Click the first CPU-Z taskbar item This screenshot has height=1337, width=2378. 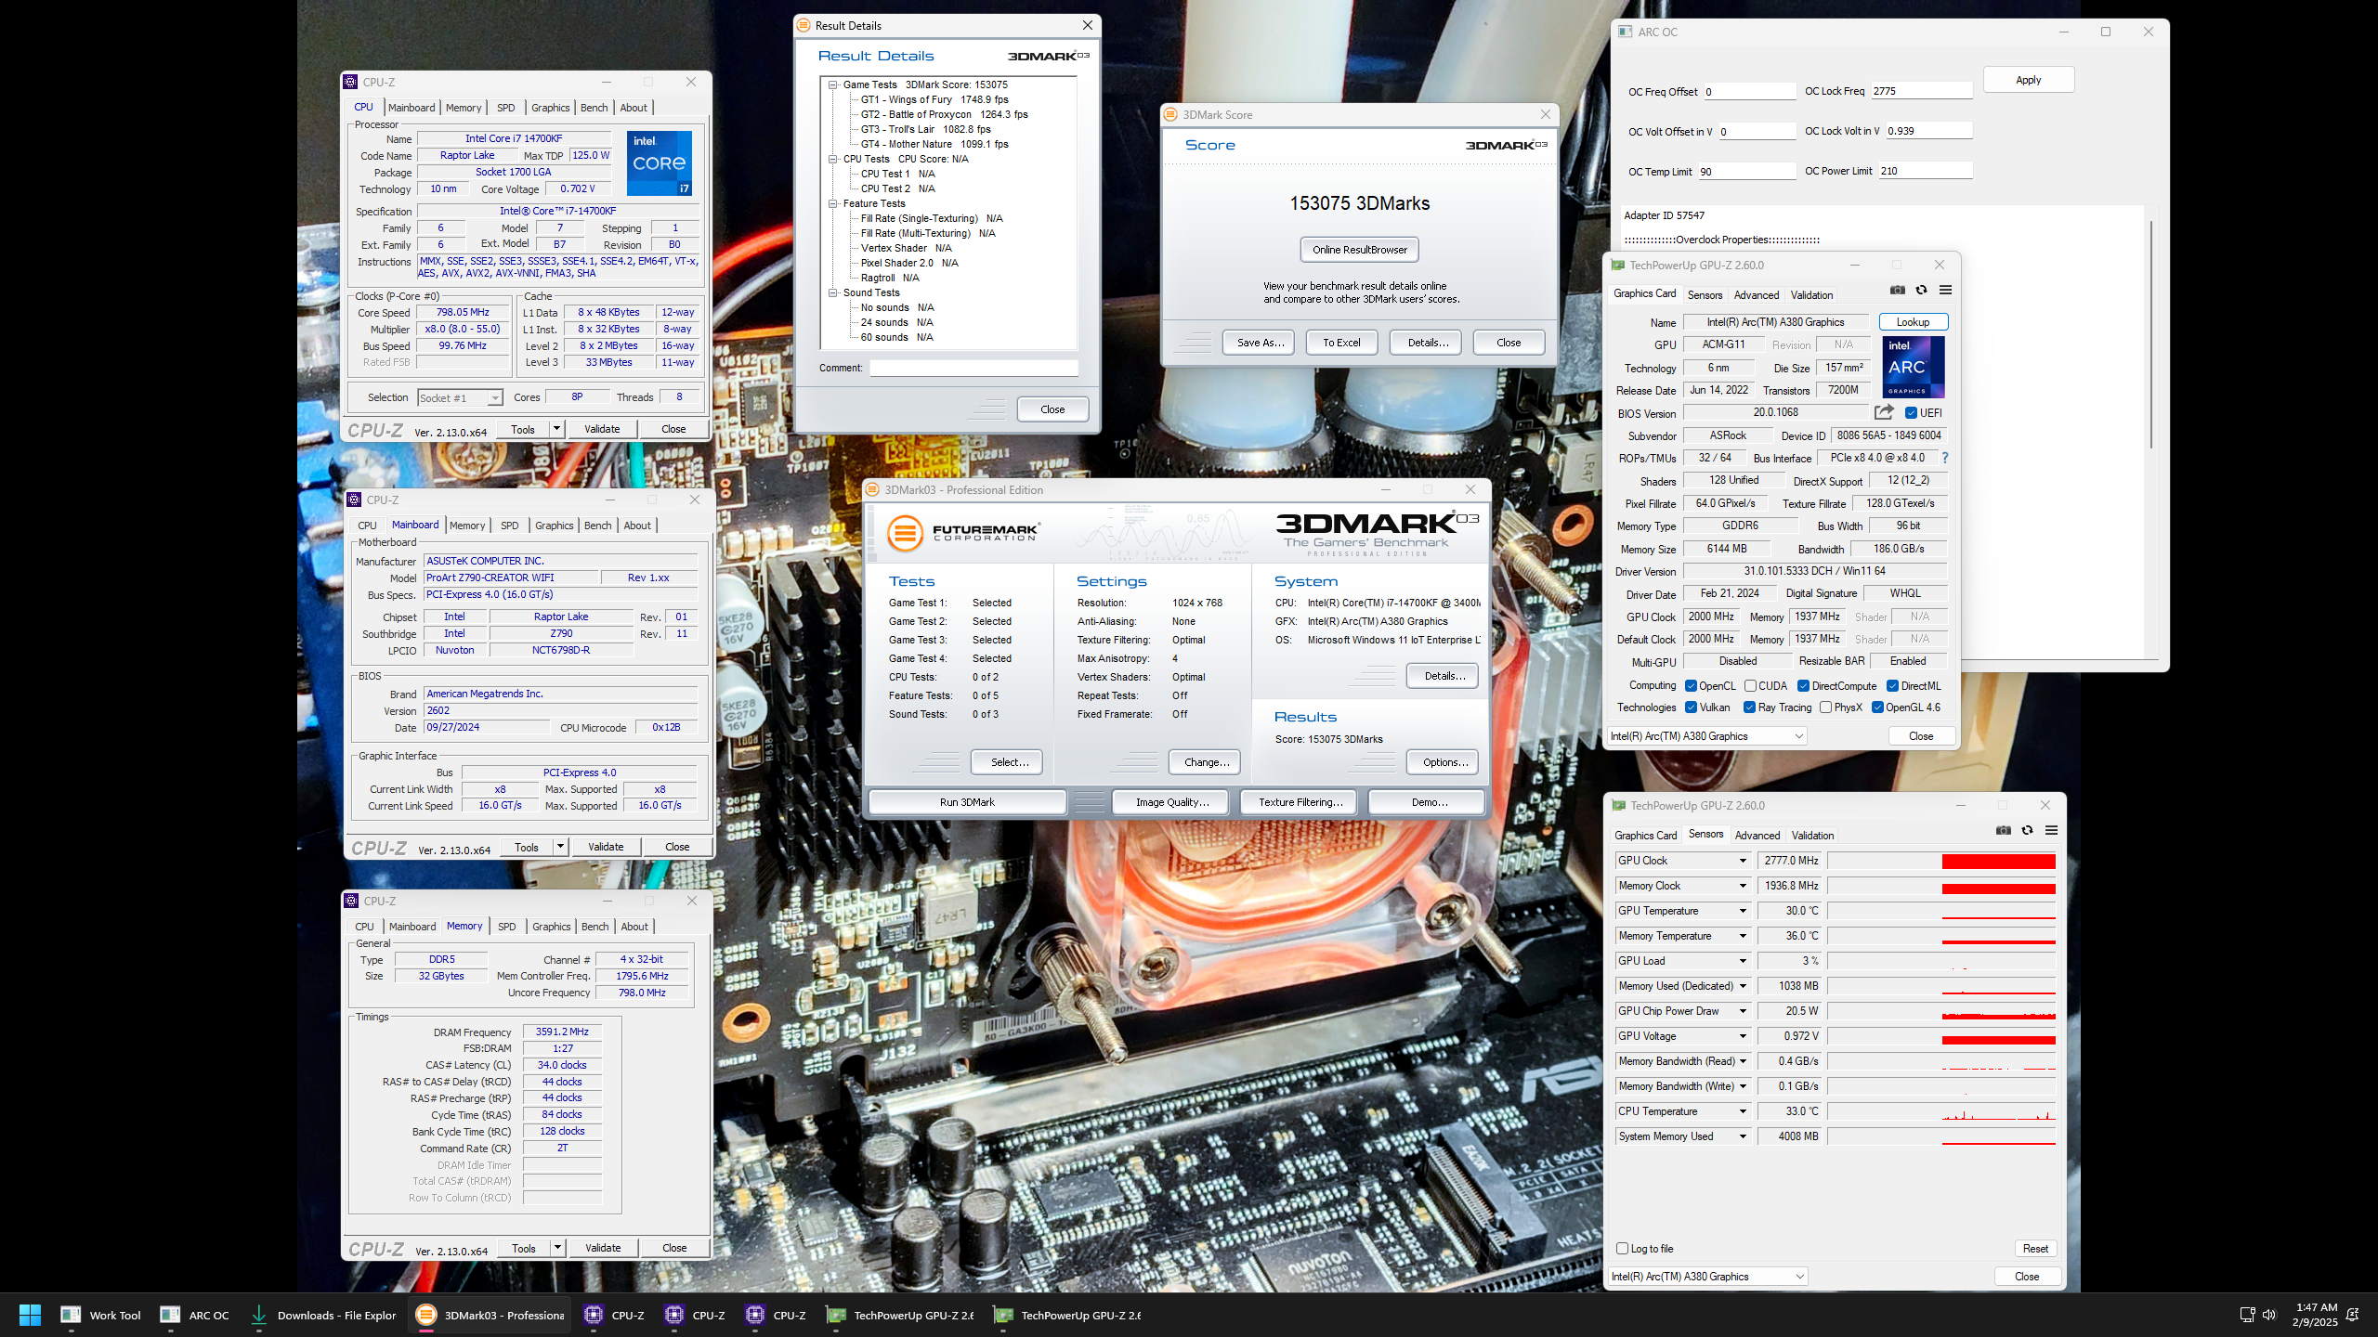(x=614, y=1315)
